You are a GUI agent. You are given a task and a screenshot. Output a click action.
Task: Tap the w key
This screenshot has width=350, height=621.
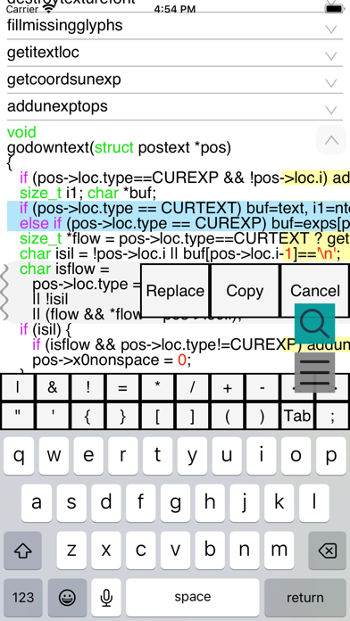pyautogui.click(x=53, y=456)
